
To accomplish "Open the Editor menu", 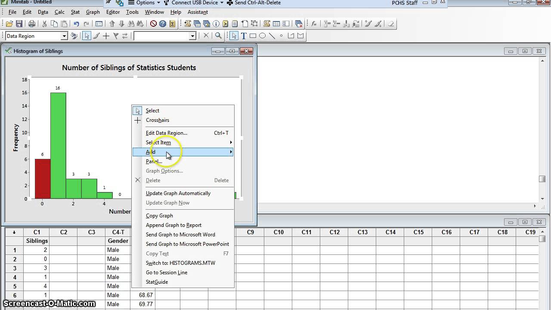I will tap(113, 12).
